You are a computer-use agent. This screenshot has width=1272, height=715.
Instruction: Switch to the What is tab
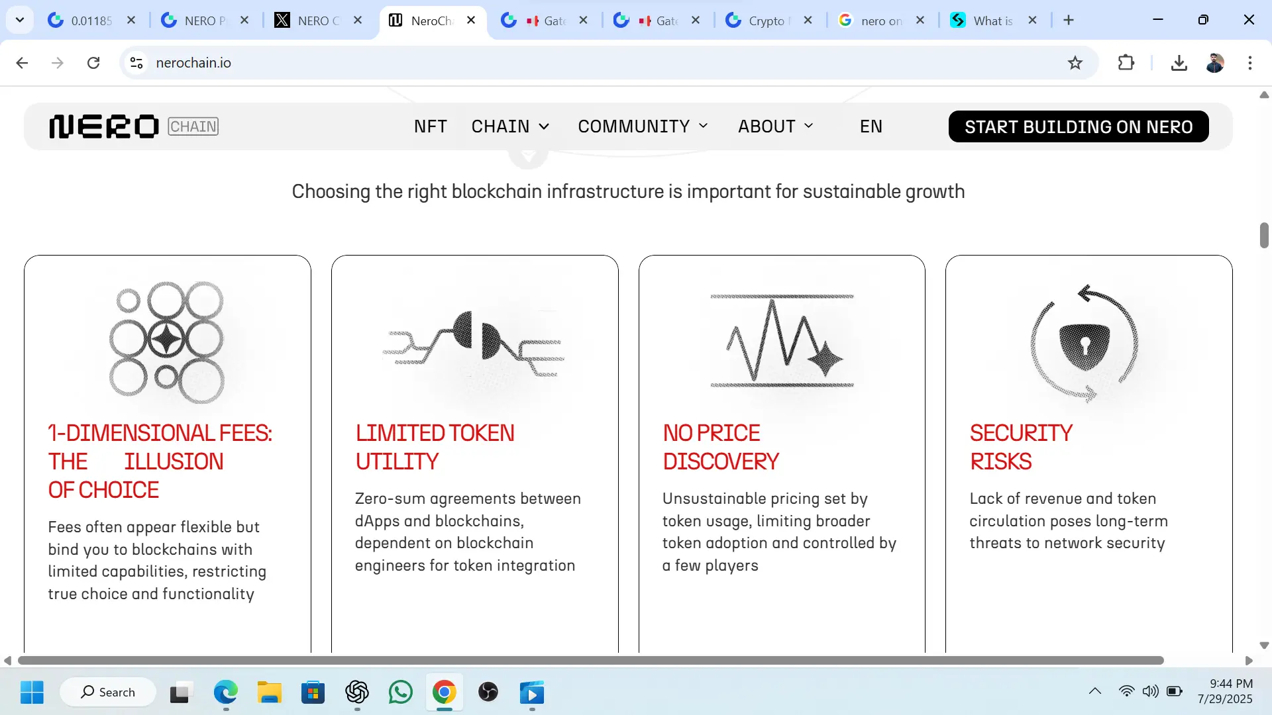(993, 21)
